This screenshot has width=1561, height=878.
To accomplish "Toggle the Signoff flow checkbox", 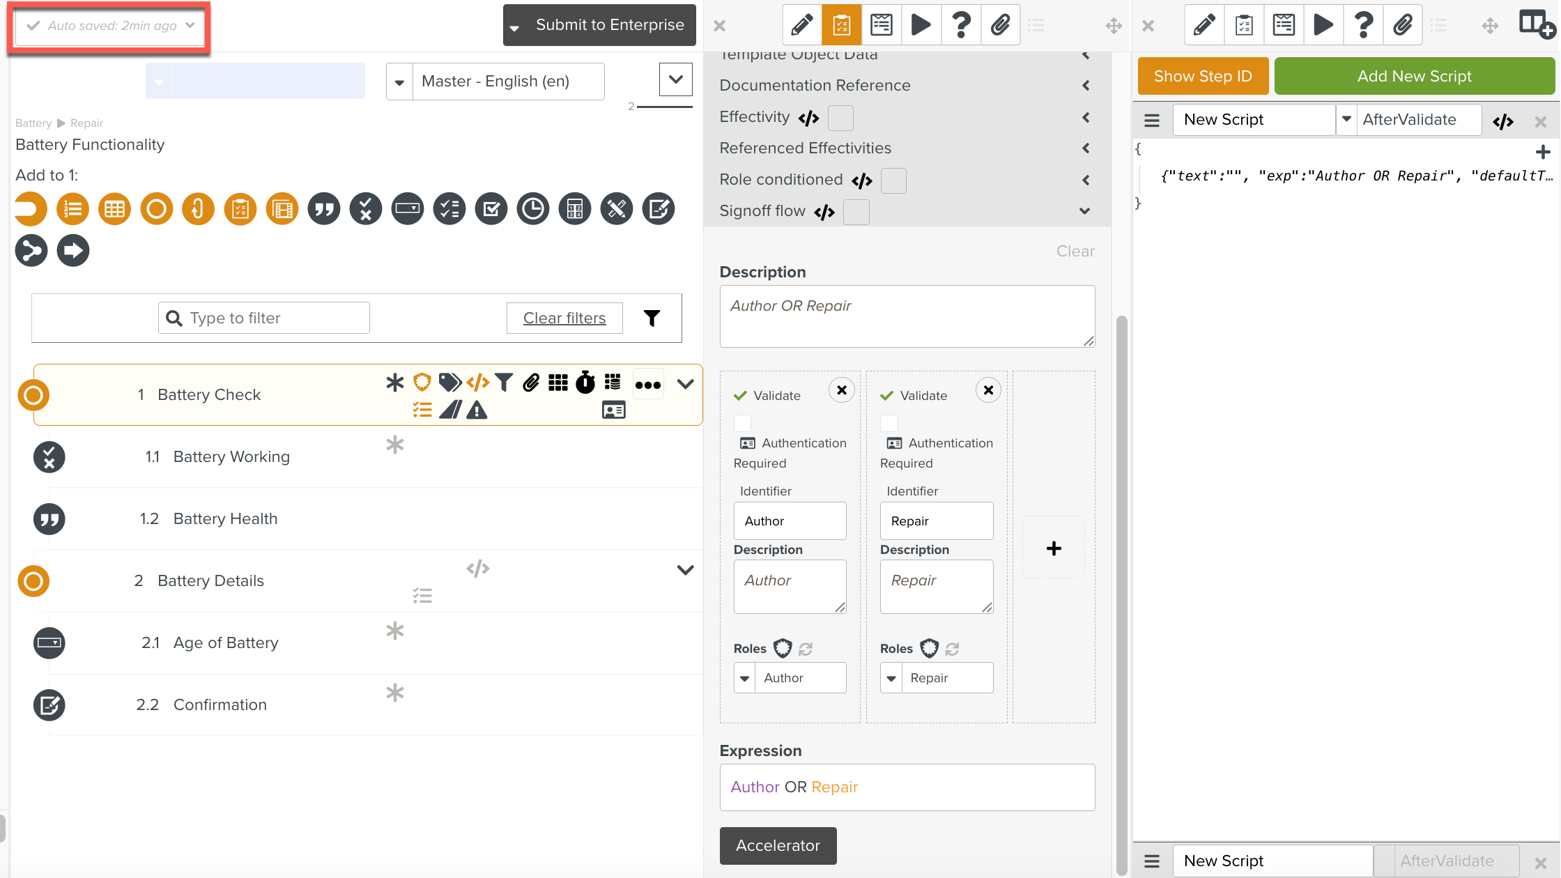I will point(856,212).
